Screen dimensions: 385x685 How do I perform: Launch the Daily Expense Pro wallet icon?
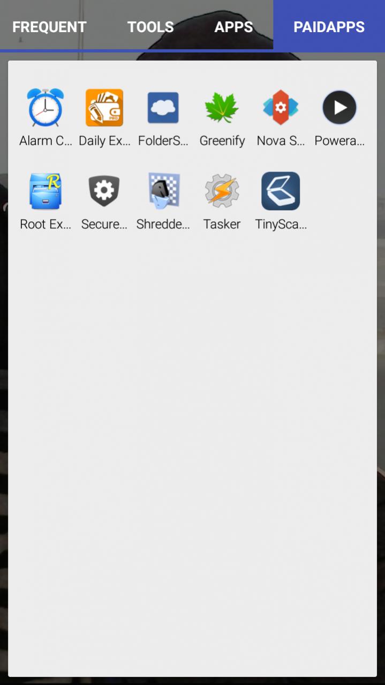click(x=104, y=107)
